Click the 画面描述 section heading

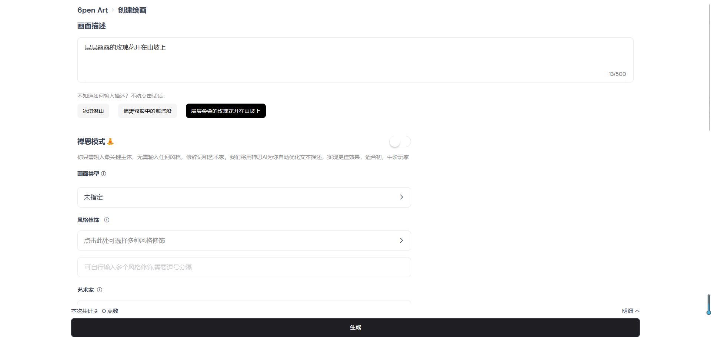pyautogui.click(x=91, y=26)
